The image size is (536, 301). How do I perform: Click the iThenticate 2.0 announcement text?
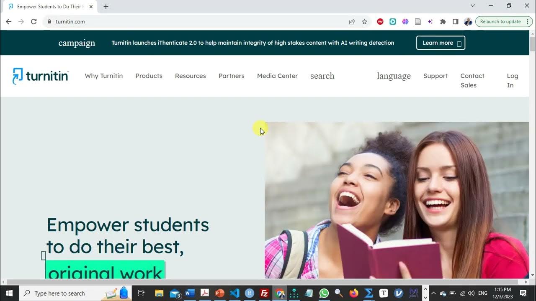[x=253, y=43]
